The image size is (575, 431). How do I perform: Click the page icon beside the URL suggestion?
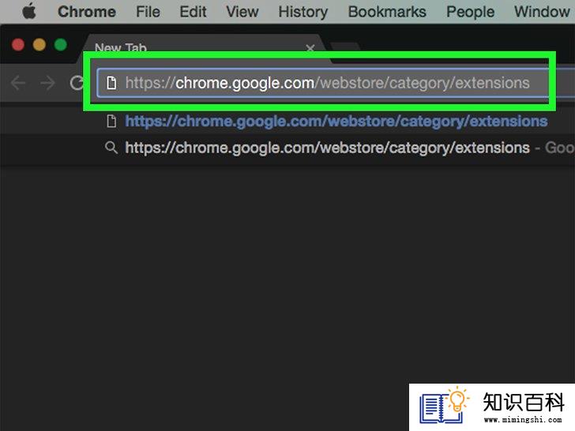click(111, 121)
